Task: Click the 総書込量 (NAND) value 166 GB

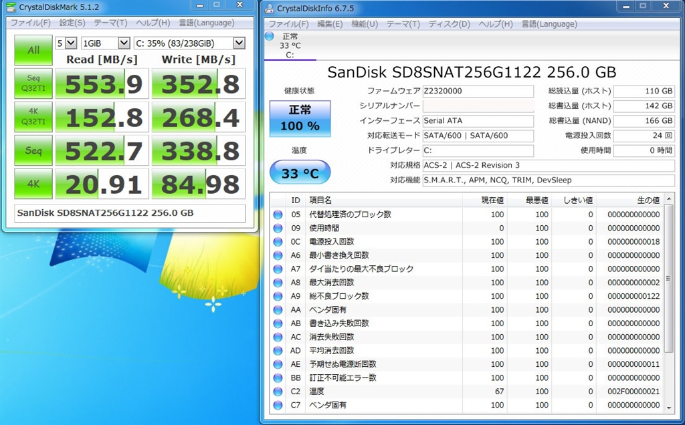Action: point(644,121)
